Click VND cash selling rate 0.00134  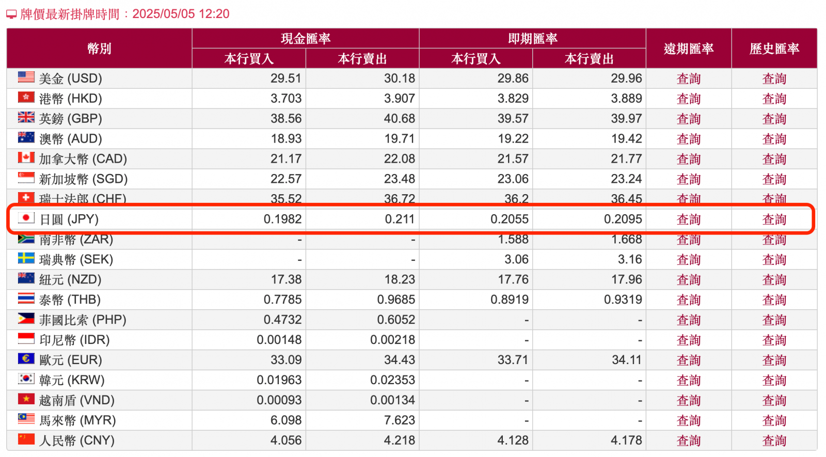tap(392, 400)
